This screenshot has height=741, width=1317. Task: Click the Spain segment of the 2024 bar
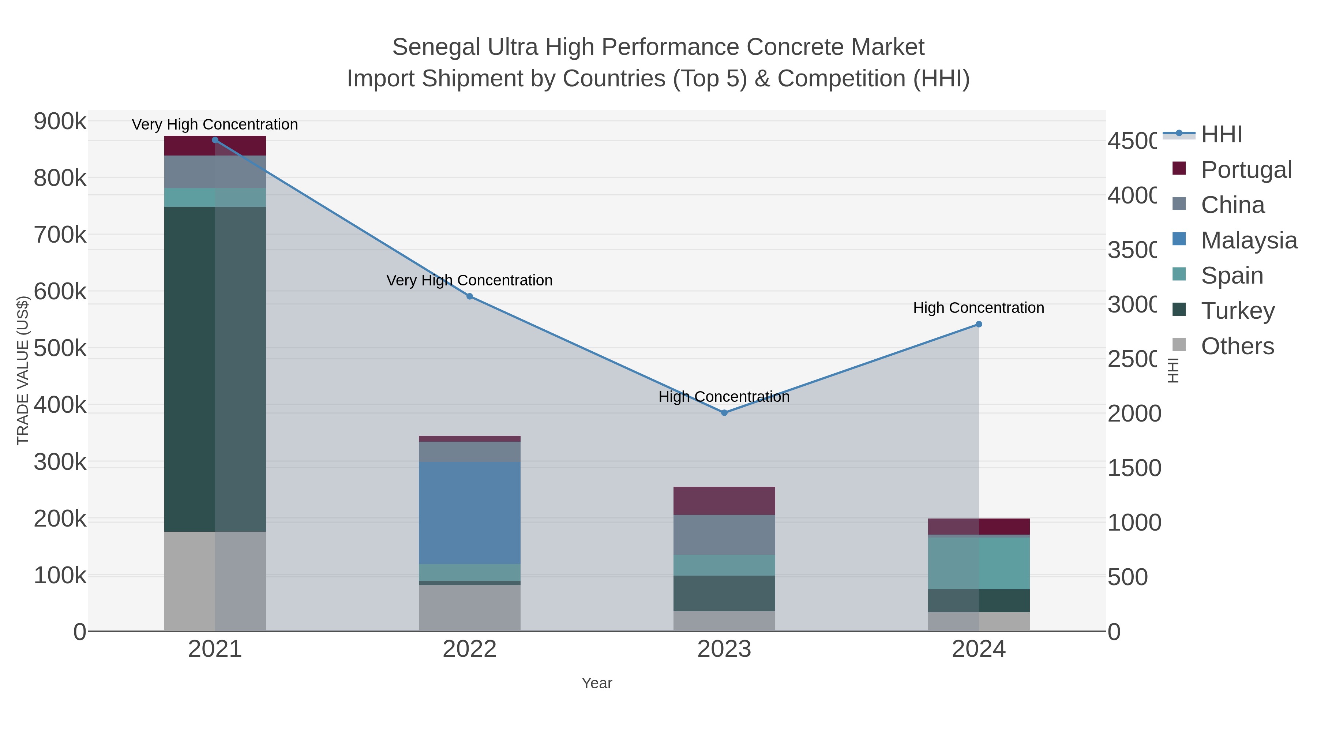coord(979,563)
